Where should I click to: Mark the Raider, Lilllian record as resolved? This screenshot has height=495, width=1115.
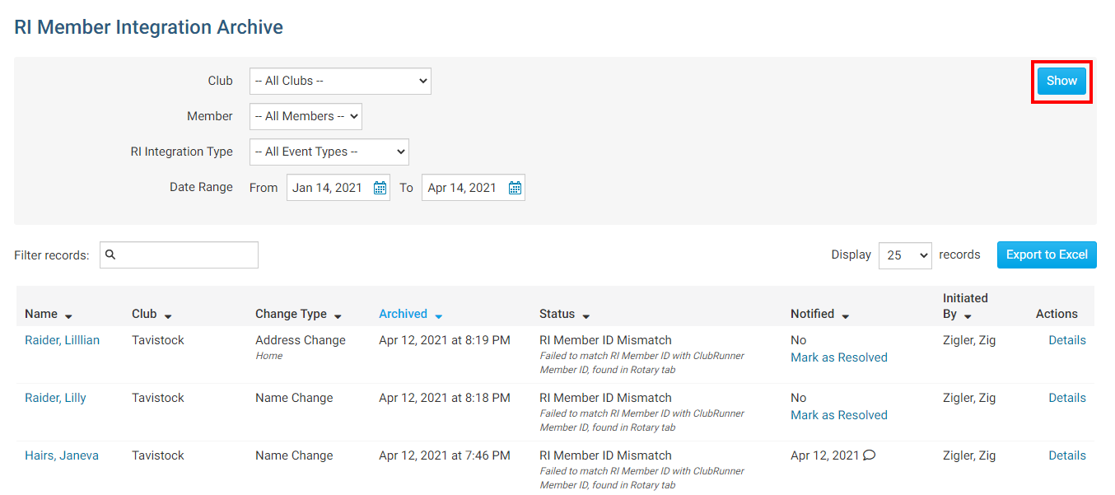point(838,357)
